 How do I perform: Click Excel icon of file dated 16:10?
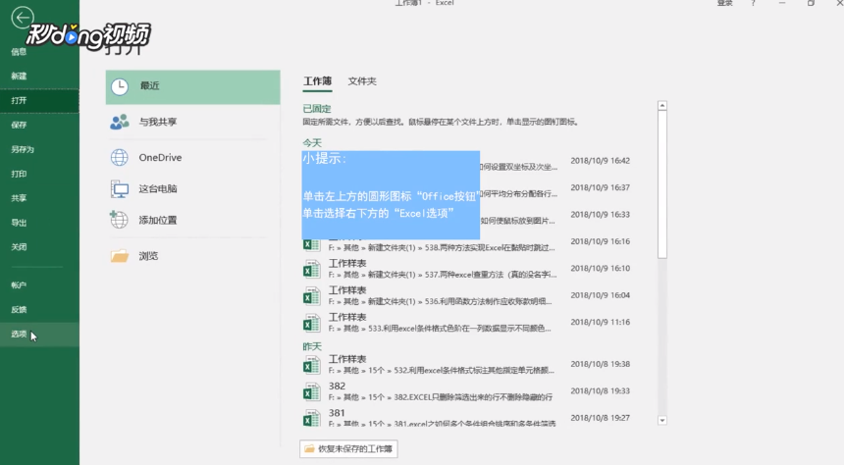click(x=312, y=269)
